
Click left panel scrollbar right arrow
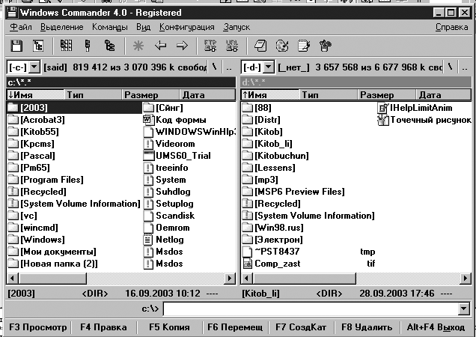230,278
